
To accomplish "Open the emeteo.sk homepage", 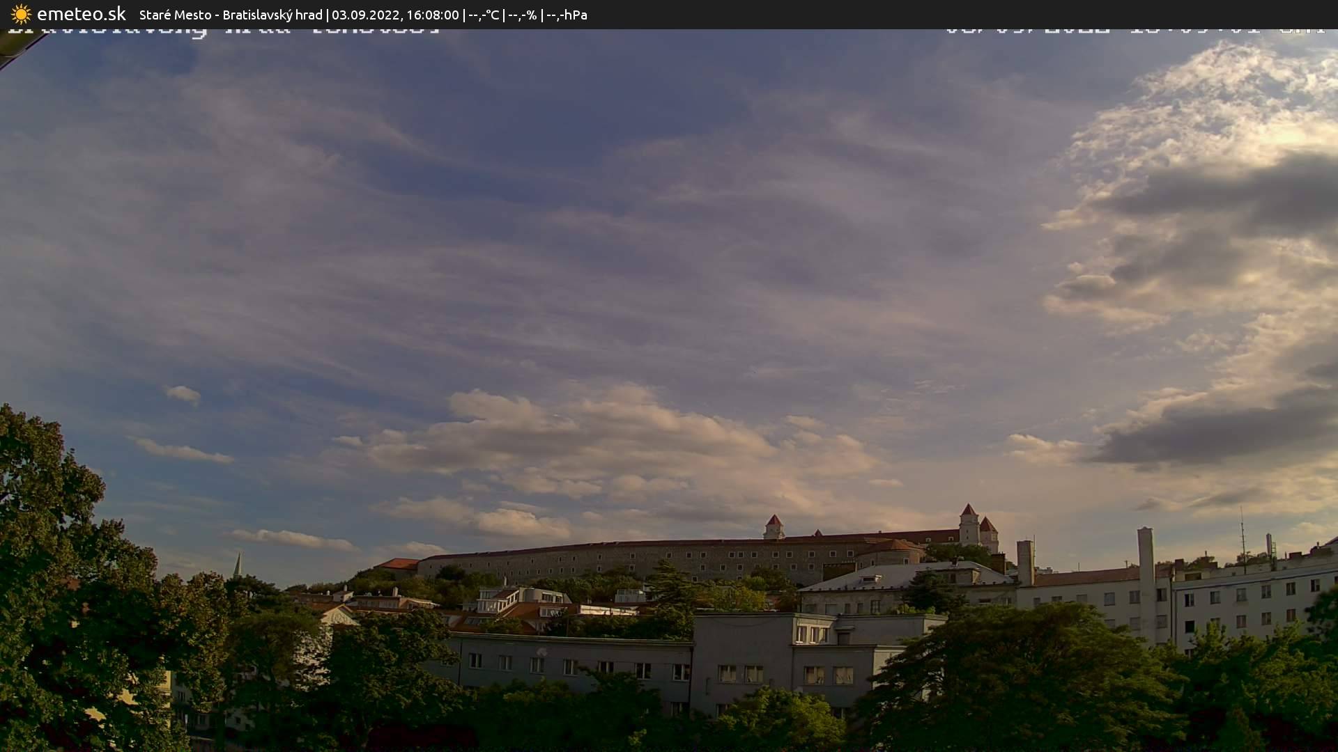I will tap(83, 14).
